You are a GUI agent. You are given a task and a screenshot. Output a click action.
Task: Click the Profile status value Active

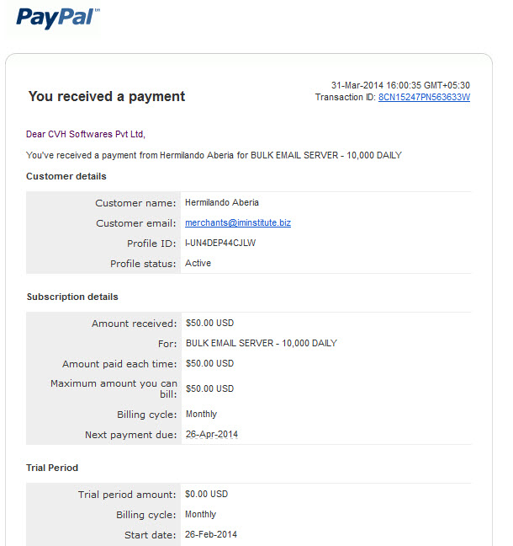198,263
